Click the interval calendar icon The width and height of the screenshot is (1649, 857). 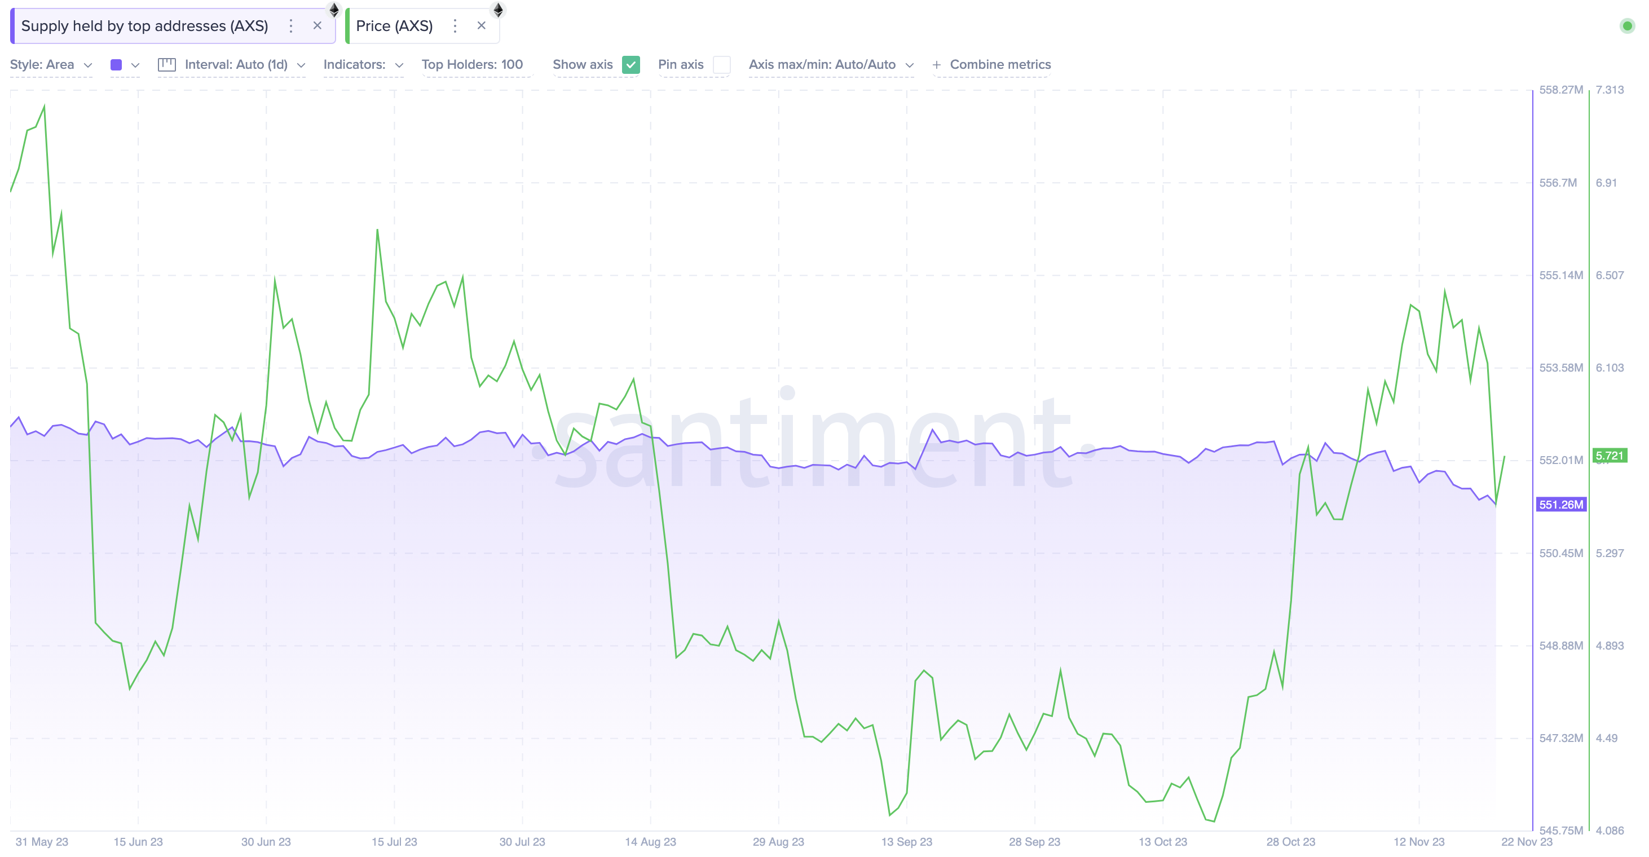coord(166,65)
